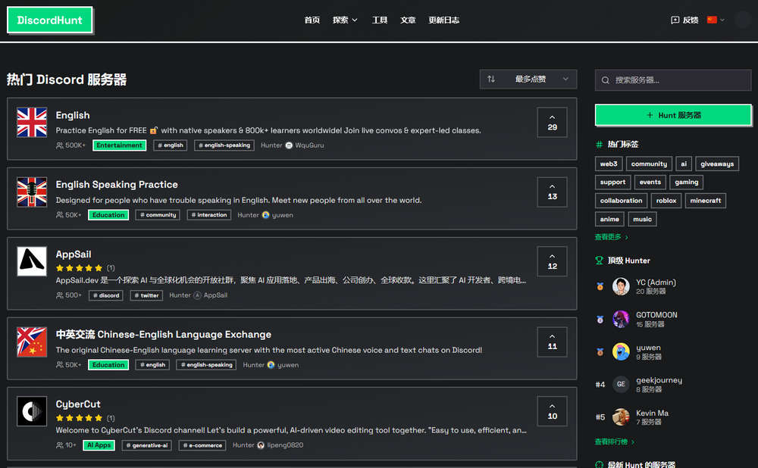
Task: Select the events tag
Action: point(650,182)
